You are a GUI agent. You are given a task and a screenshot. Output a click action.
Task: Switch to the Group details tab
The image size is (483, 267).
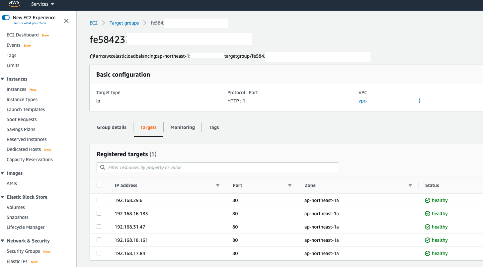tap(112, 127)
